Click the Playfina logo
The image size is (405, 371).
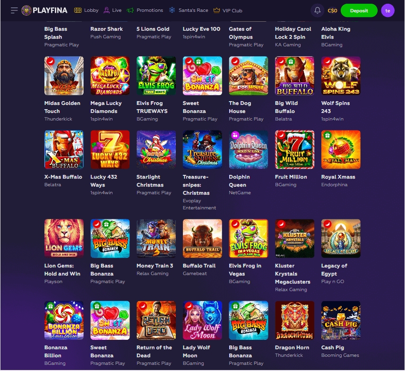pos(44,10)
